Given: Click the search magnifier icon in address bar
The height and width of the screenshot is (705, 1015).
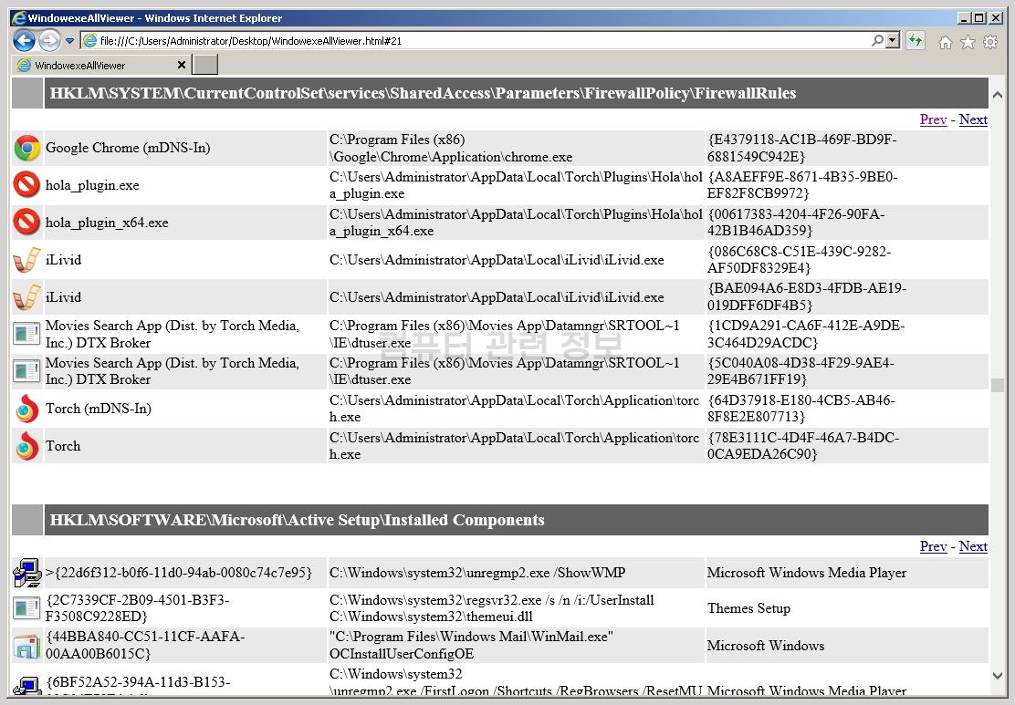Looking at the screenshot, I should coord(877,40).
